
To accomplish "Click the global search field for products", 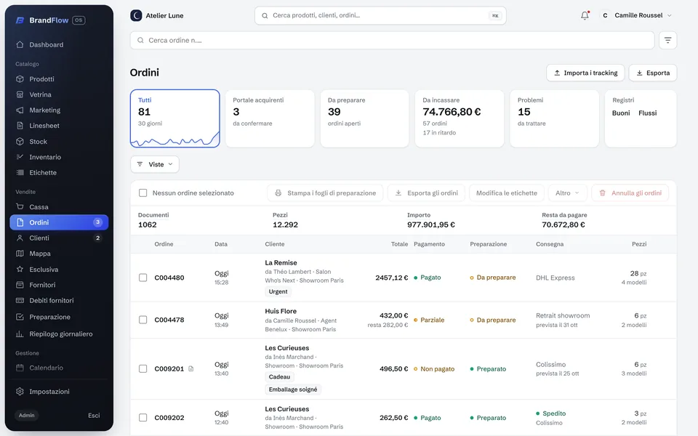I will pos(380,15).
